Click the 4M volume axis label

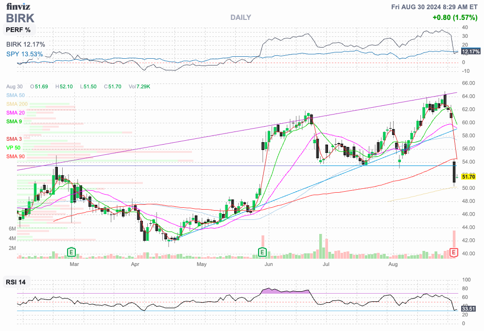point(12,238)
